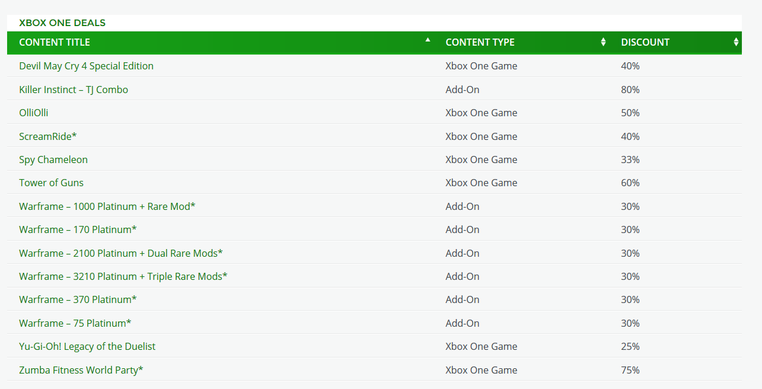Open the Warframe – 370 Platinum link

pos(78,299)
